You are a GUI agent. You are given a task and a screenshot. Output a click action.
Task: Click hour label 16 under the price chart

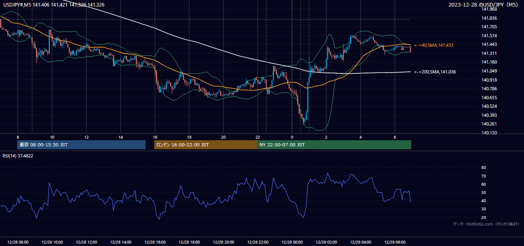155,137
